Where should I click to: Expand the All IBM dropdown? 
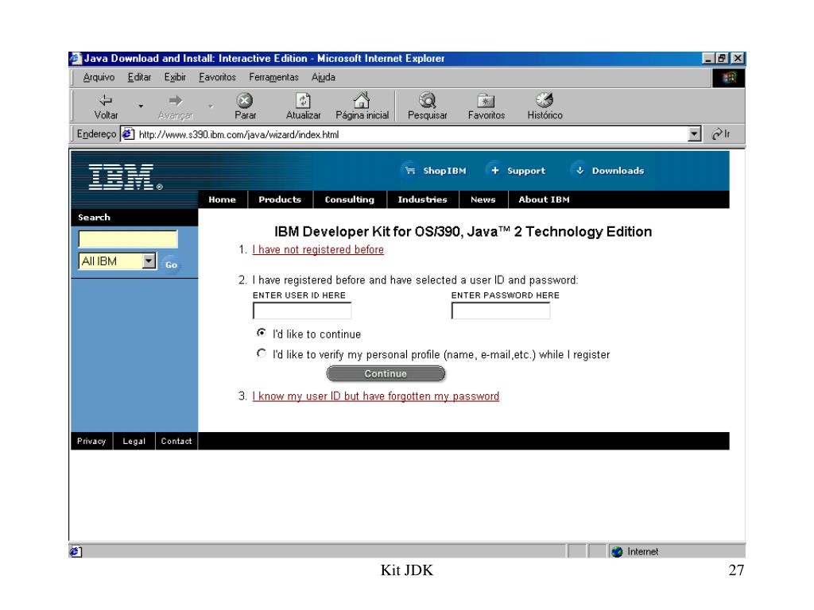tap(149, 261)
